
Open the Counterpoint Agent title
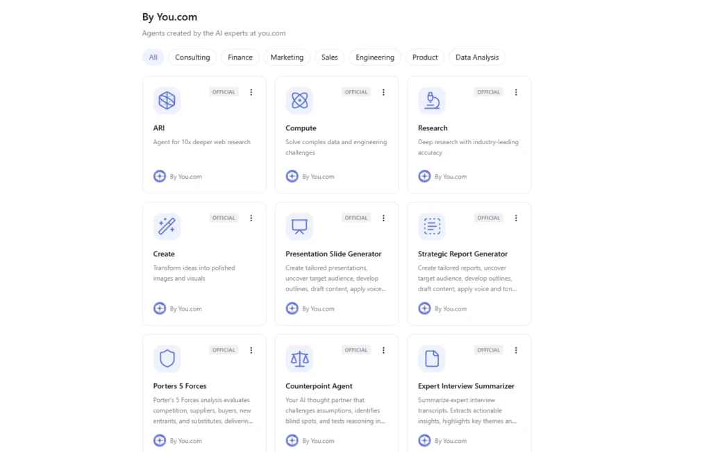pyautogui.click(x=319, y=386)
